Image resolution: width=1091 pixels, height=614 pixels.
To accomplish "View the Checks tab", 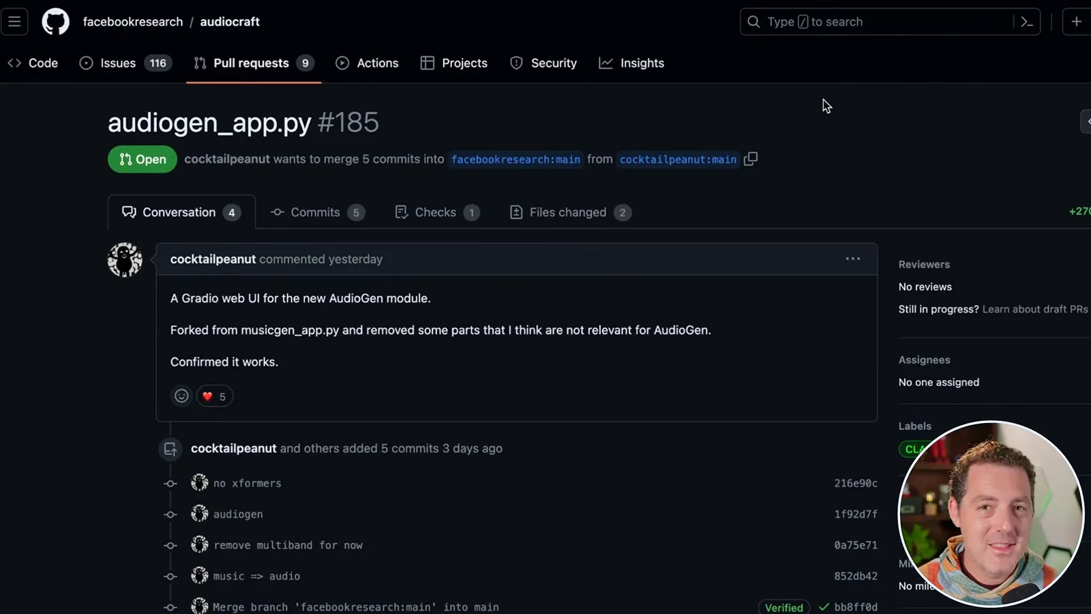I will pyautogui.click(x=437, y=212).
